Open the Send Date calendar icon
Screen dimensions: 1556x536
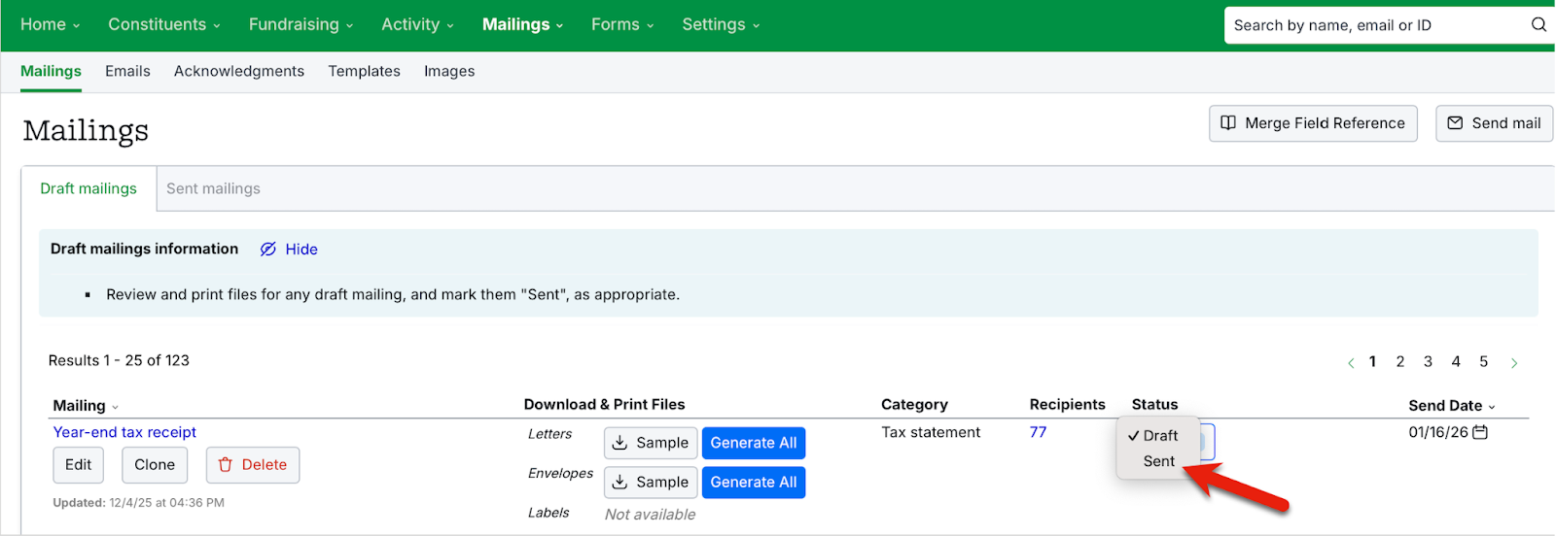[1480, 432]
